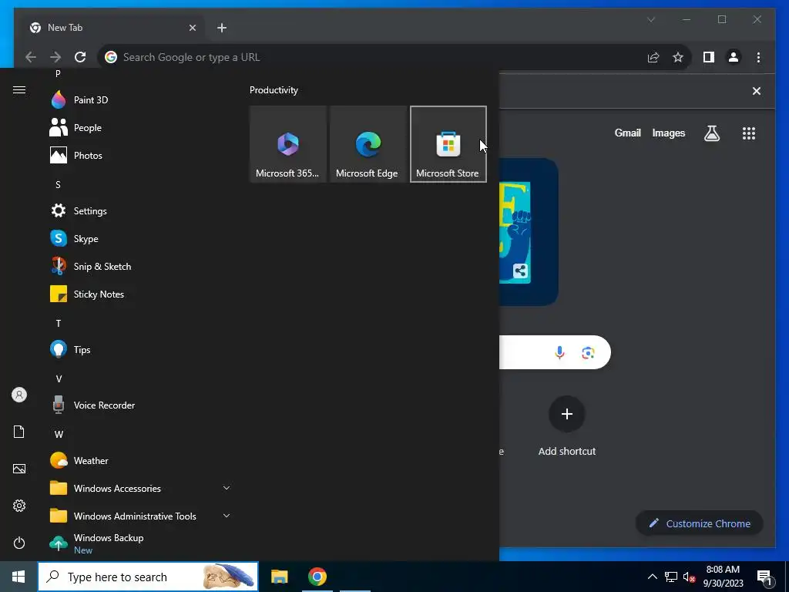789x592 pixels.
Task: Click the taskbar search box
Action: pyautogui.click(x=148, y=577)
